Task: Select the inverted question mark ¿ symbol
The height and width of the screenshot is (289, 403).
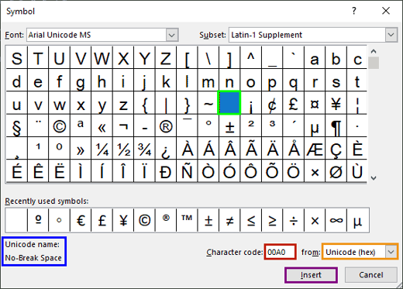Action: 166,148
